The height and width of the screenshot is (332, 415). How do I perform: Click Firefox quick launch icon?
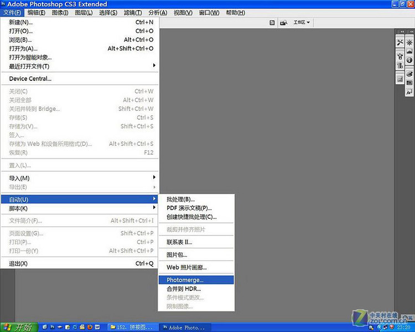click(x=90, y=327)
